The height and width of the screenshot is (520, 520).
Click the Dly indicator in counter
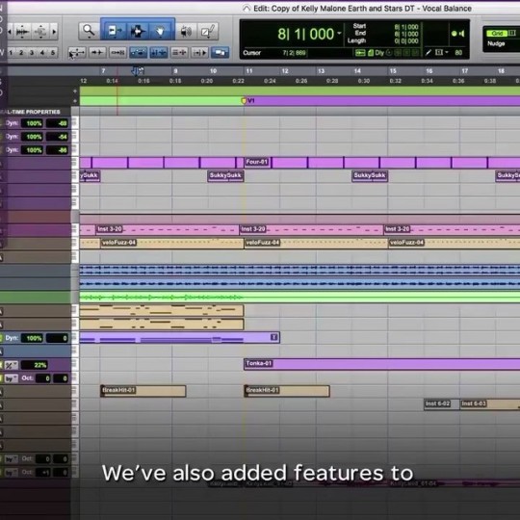(379, 52)
